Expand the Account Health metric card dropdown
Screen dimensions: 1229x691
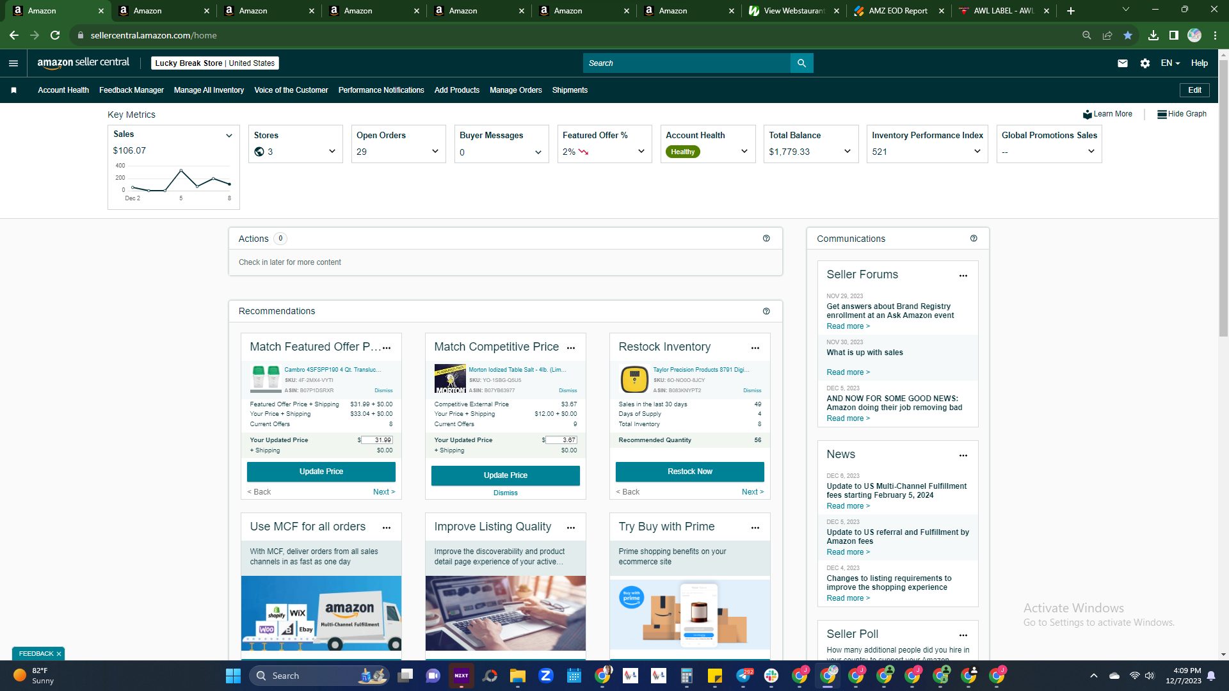click(744, 152)
